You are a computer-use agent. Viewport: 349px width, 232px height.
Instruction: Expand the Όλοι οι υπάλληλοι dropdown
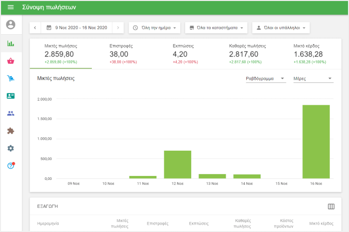281,28
